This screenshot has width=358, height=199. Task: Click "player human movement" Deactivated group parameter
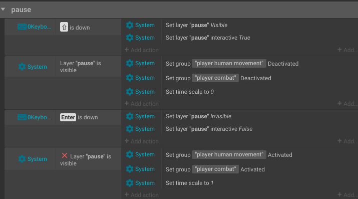[x=229, y=63]
